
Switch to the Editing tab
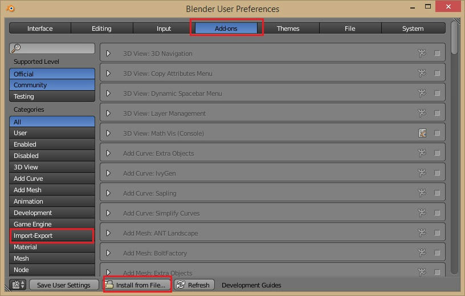coord(101,28)
